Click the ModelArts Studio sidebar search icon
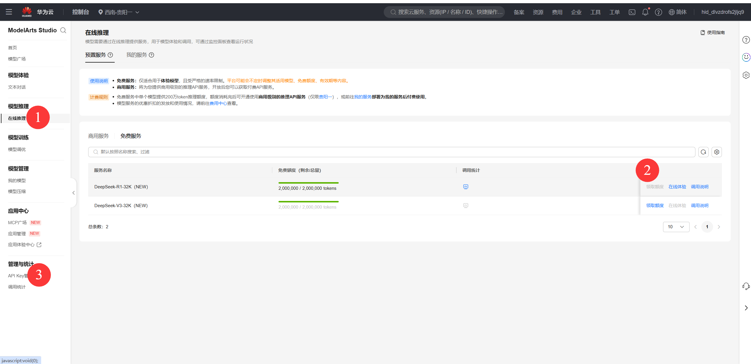This screenshot has width=751, height=364. coord(63,30)
